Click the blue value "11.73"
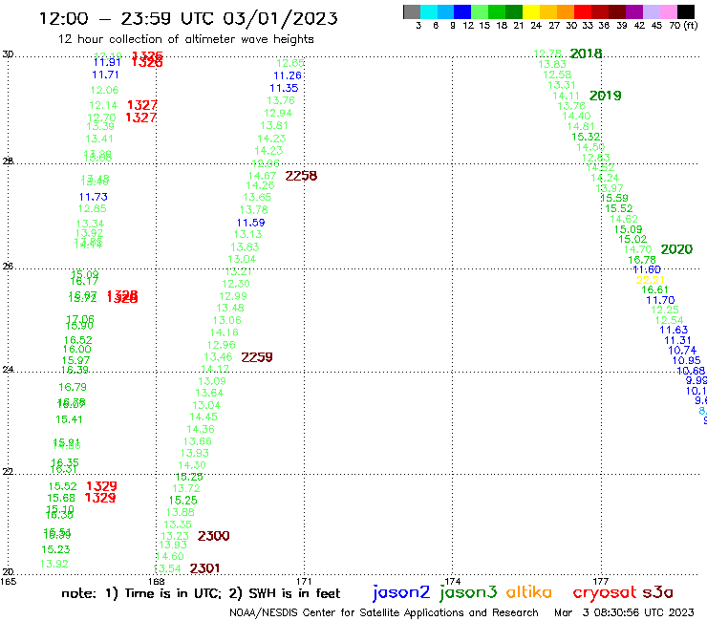The image size is (707, 621). (94, 197)
